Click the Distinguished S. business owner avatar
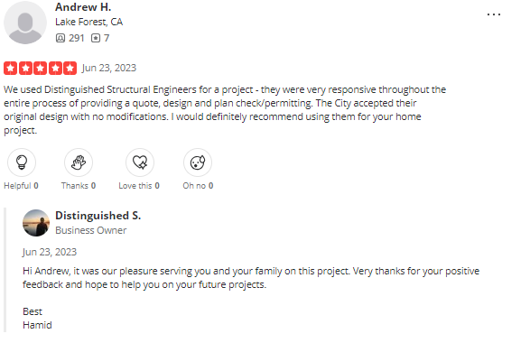This screenshot has height=343, width=530. pos(36,223)
